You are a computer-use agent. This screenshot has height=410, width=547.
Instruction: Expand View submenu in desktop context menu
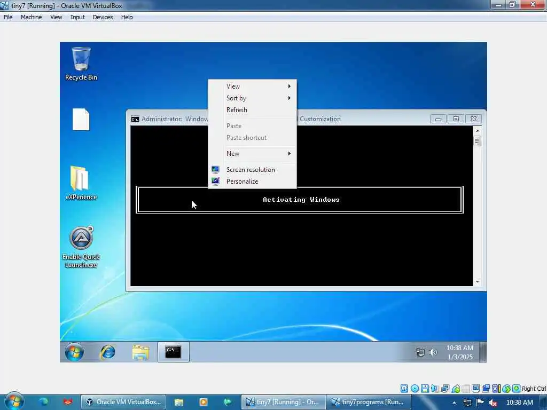[x=252, y=86]
